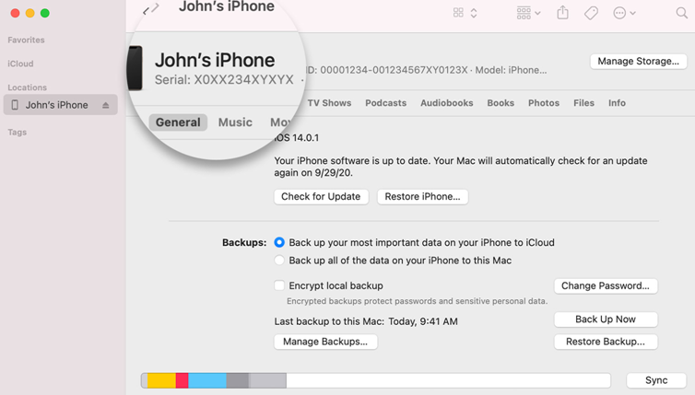Open the Books tab

[501, 103]
